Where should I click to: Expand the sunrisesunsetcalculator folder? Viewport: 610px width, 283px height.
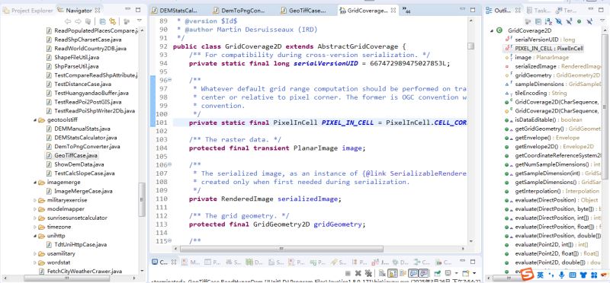pyautogui.click(x=34, y=218)
